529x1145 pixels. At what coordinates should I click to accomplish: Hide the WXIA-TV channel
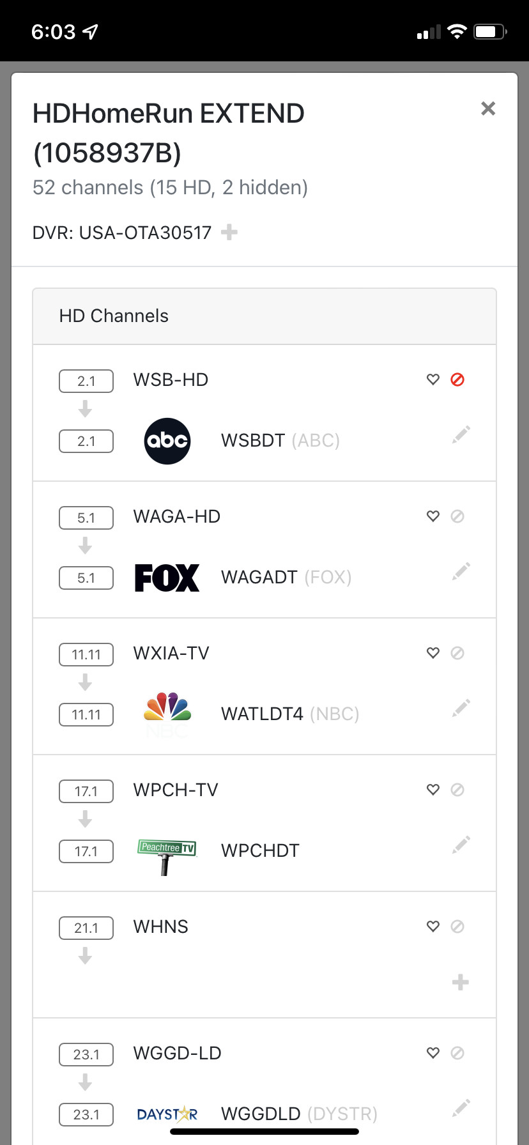tap(457, 653)
